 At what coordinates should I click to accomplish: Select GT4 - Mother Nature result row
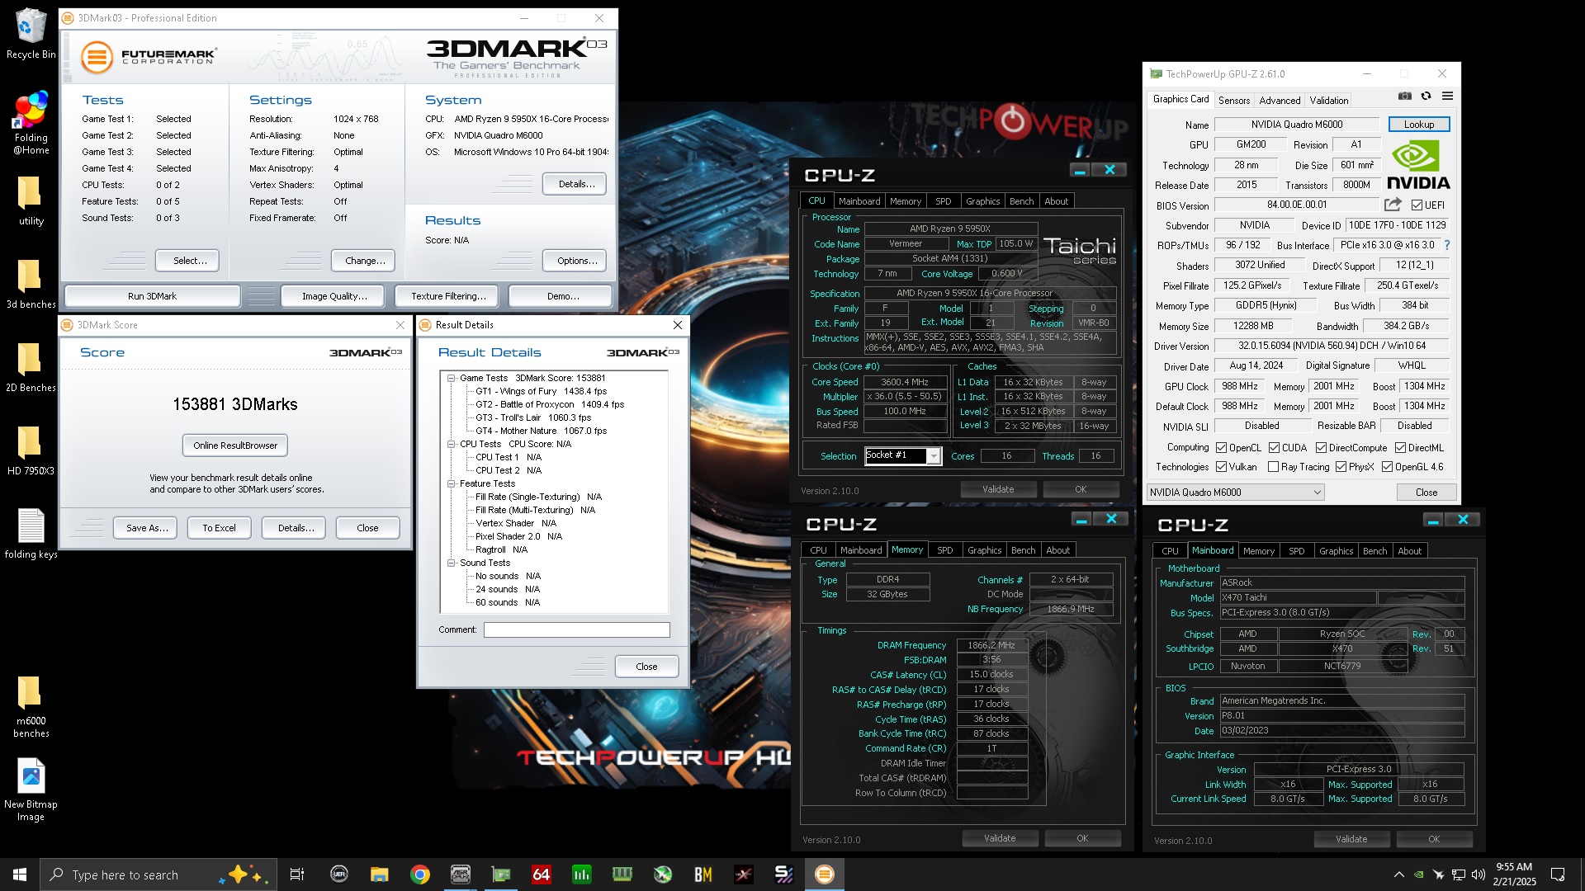pos(541,431)
